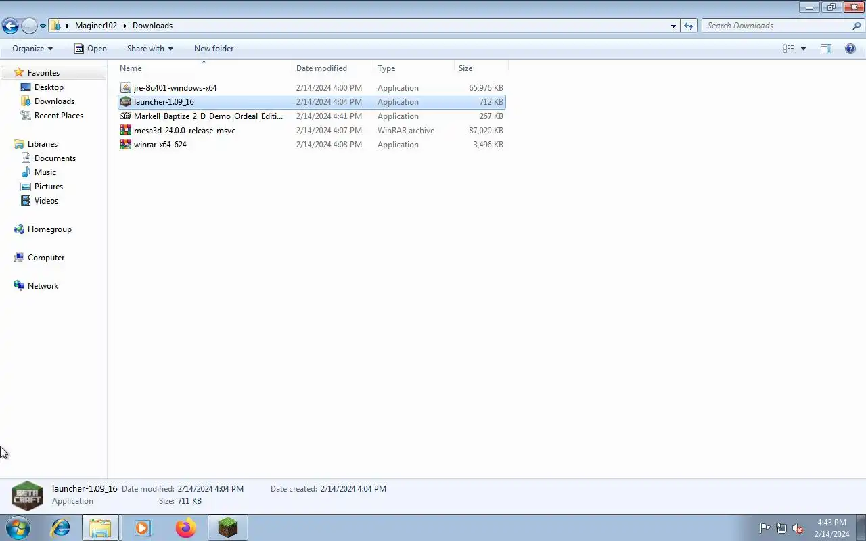Viewport: 866px width, 541px height.
Task: Click the Minecraft grass block taskbar icon
Action: (228, 527)
